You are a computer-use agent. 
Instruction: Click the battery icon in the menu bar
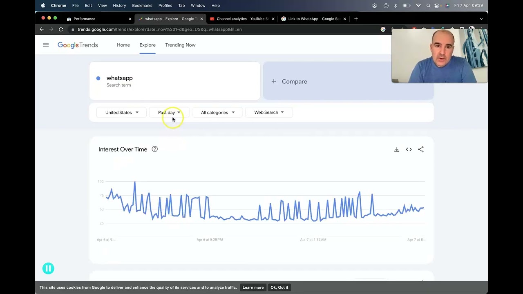click(x=407, y=5)
